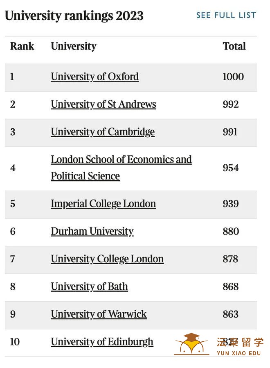This screenshot has width=270, height=368.
Task: Open University of Edinburgh link
Action: (x=102, y=342)
